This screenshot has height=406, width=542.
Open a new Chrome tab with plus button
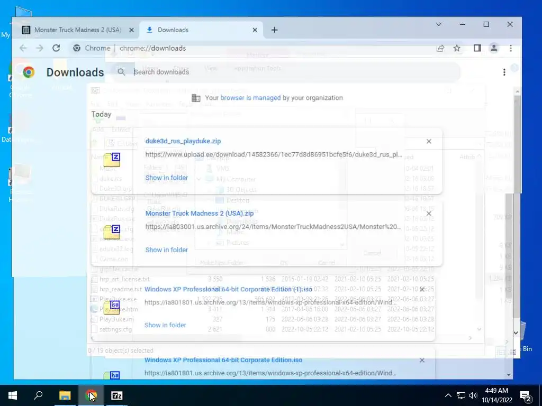pyautogui.click(x=275, y=30)
